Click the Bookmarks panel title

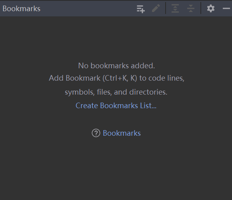[22, 8]
